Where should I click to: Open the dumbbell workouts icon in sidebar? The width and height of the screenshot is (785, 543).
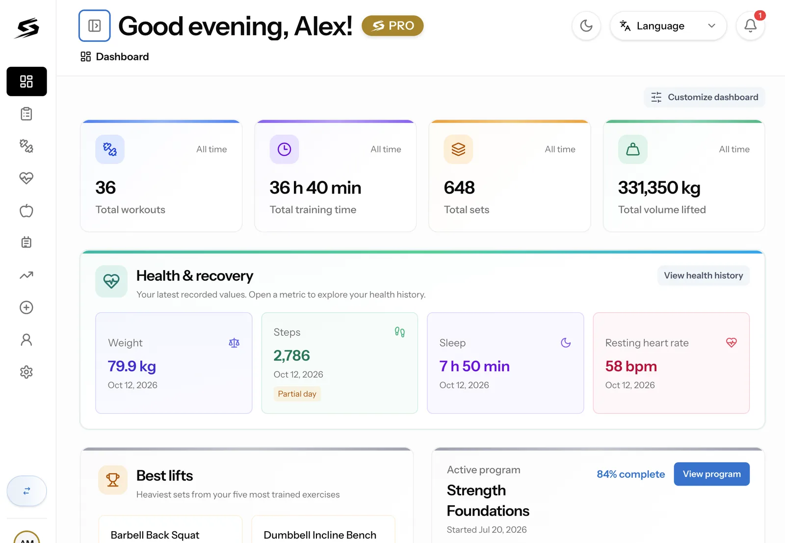pos(26,146)
